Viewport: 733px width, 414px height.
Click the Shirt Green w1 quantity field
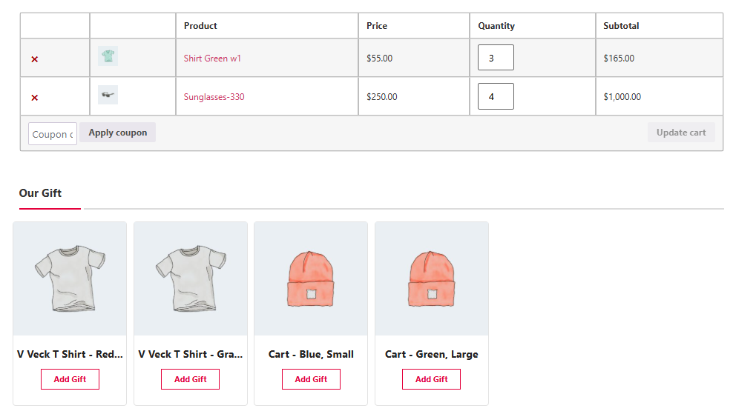click(x=496, y=58)
